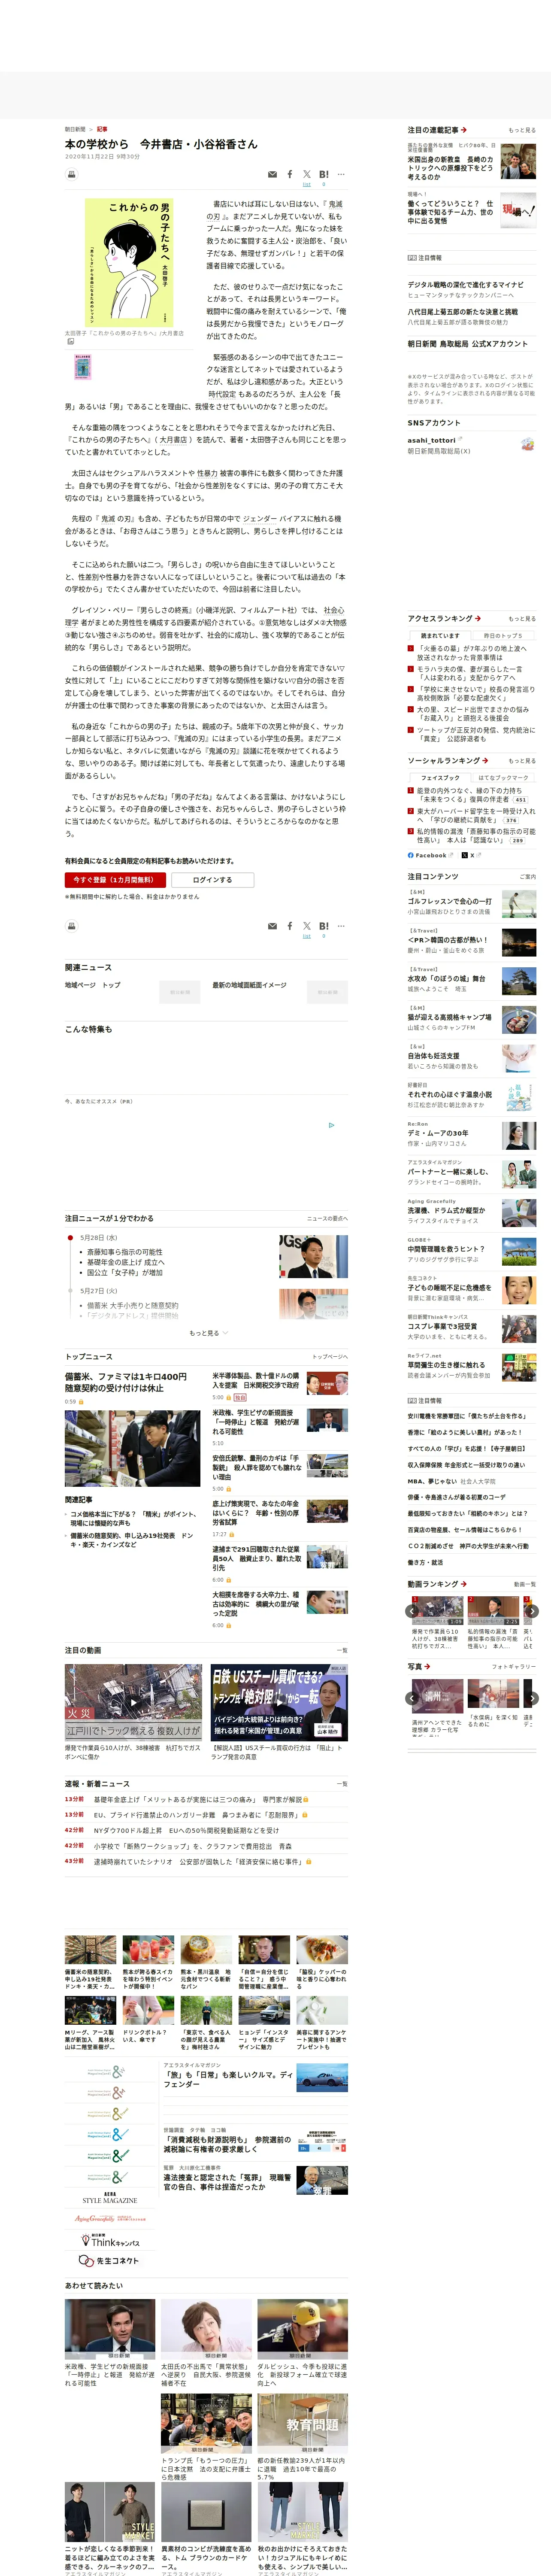Open the three-dot menu below the article

coord(341,926)
